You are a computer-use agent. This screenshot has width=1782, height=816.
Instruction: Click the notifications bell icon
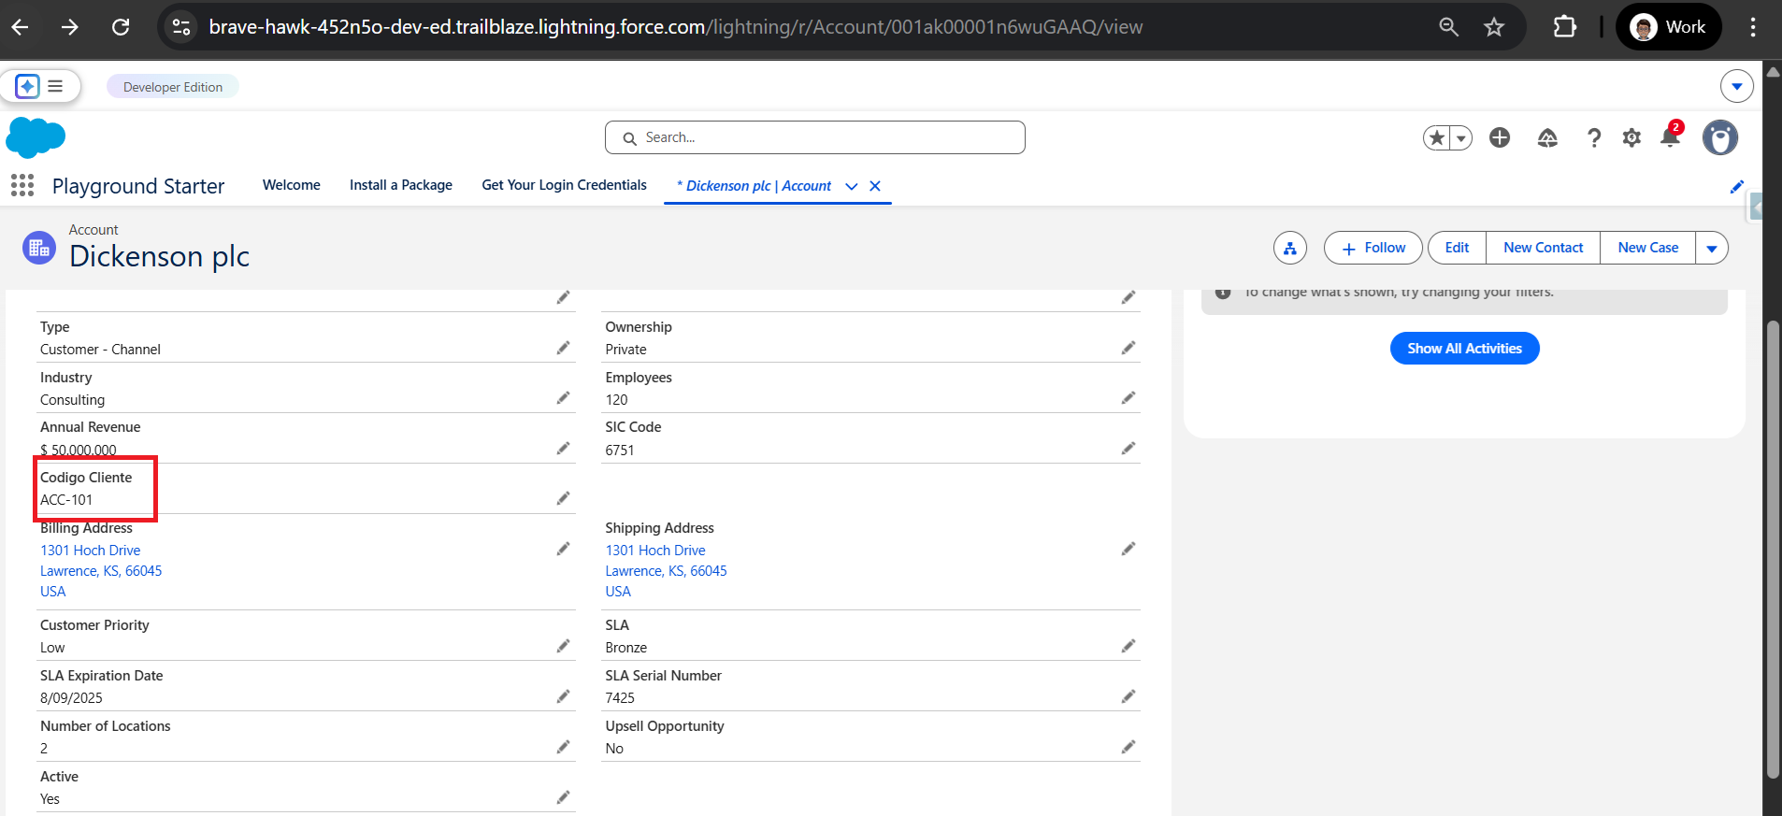click(x=1670, y=137)
